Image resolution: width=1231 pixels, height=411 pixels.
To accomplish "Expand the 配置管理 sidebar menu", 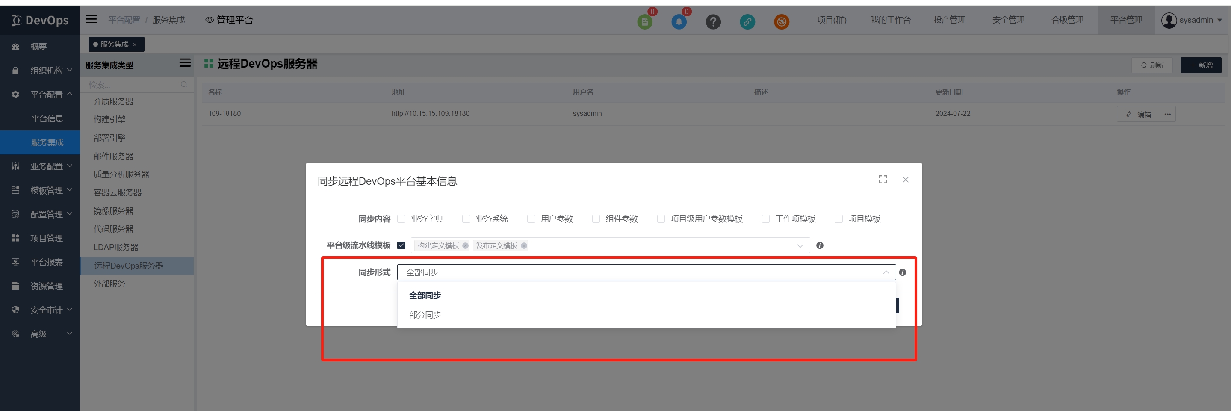I will coord(40,214).
